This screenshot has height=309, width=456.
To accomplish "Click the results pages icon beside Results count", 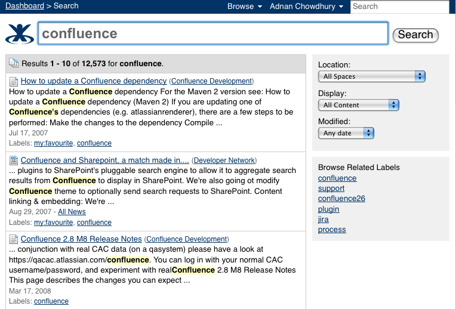I will (x=14, y=63).
